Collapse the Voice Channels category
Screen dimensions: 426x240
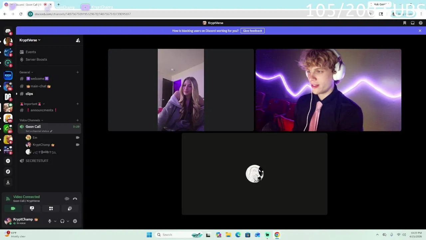(31, 120)
